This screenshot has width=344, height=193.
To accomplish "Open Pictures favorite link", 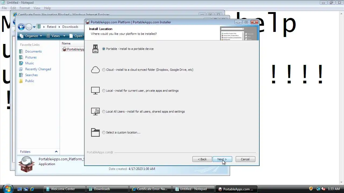I will (31, 57).
